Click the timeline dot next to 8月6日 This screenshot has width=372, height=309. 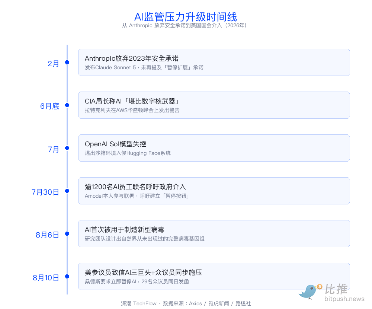67,234
